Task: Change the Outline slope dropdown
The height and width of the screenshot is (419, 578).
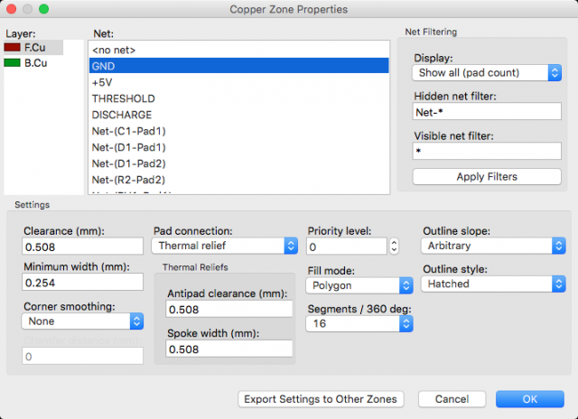Action: [x=493, y=246]
